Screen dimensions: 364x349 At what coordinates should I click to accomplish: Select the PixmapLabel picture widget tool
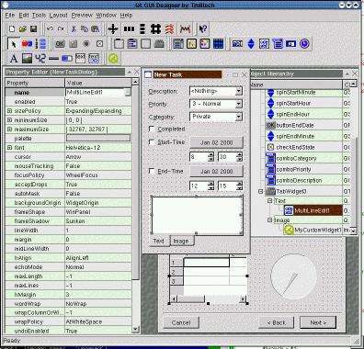click(x=27, y=59)
